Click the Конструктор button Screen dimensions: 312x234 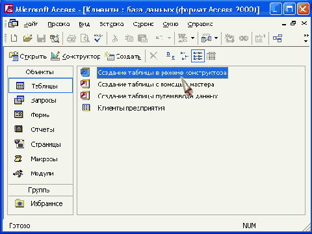(x=75, y=57)
